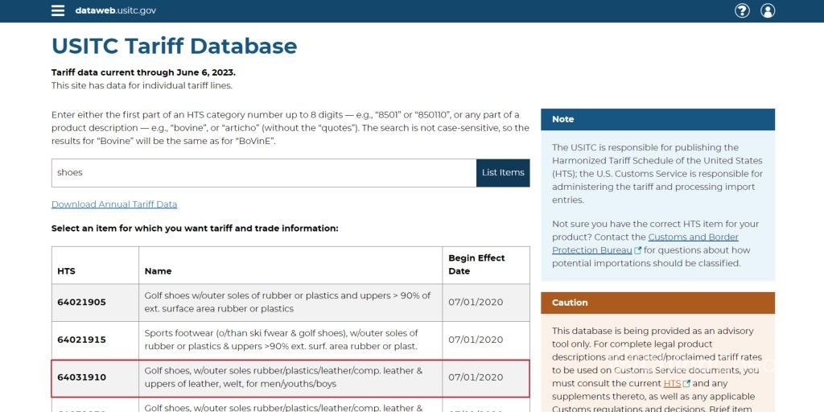
Task: Open the Customs and Border Protection Bureau link
Action: 645,243
